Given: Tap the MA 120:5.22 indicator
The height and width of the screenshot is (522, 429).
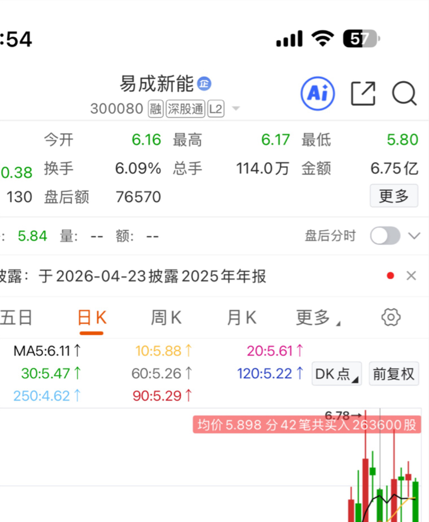Looking at the screenshot, I should point(270,373).
